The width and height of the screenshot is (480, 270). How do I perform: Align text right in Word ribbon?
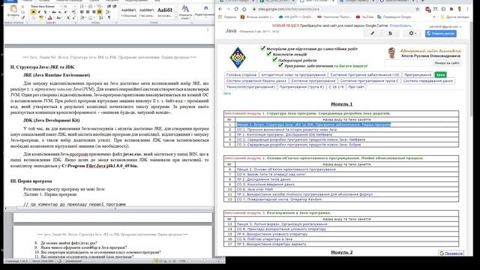(94, 12)
